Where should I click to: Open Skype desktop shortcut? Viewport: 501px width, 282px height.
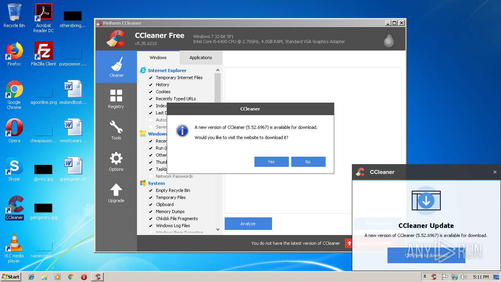click(x=14, y=169)
